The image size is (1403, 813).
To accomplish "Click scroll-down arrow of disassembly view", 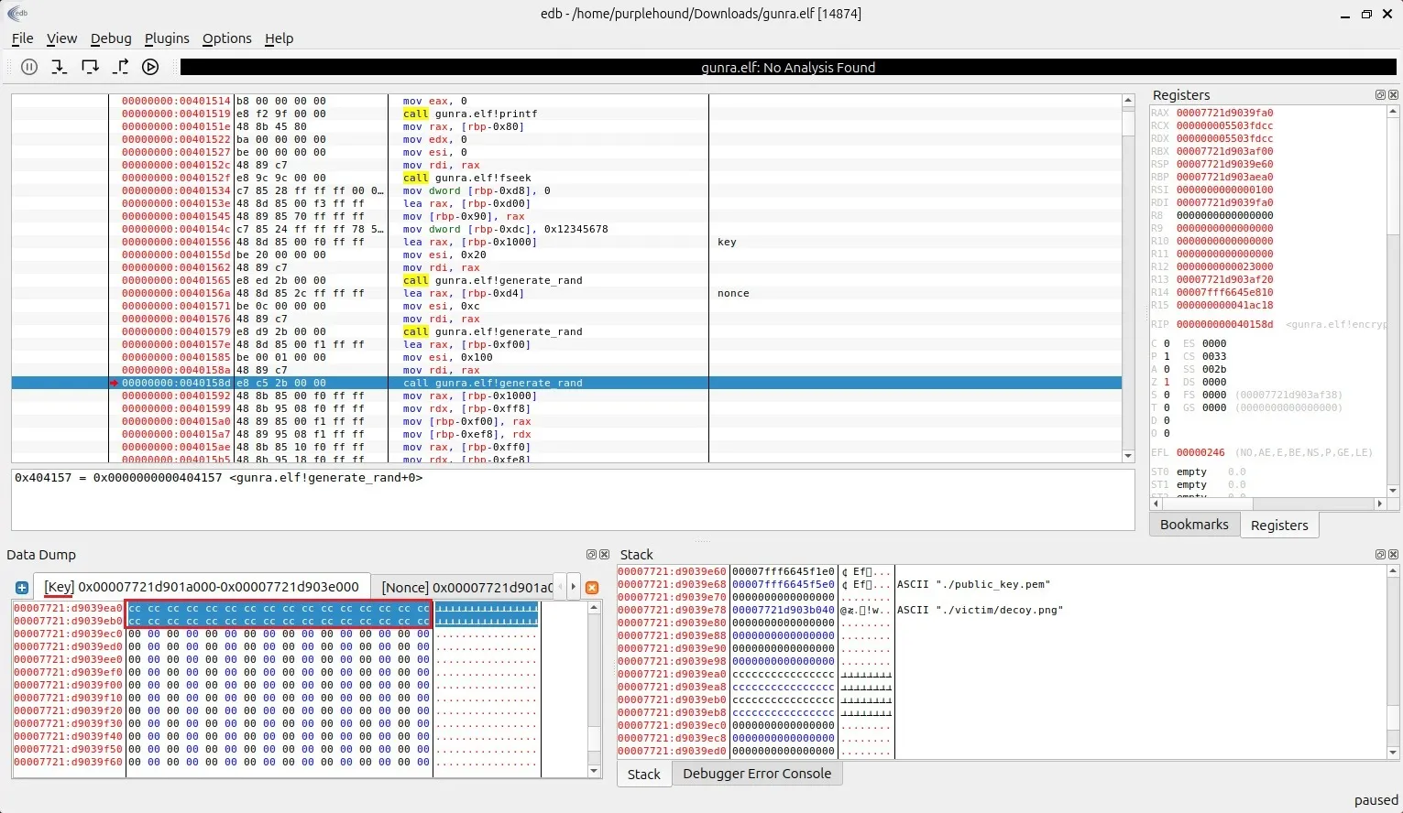I will tap(1128, 456).
